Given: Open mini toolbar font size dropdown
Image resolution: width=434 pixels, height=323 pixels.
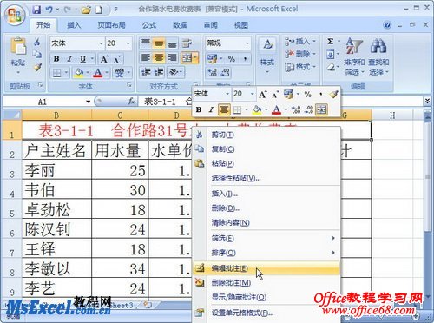Looking at the screenshot, I should pos(253,94).
